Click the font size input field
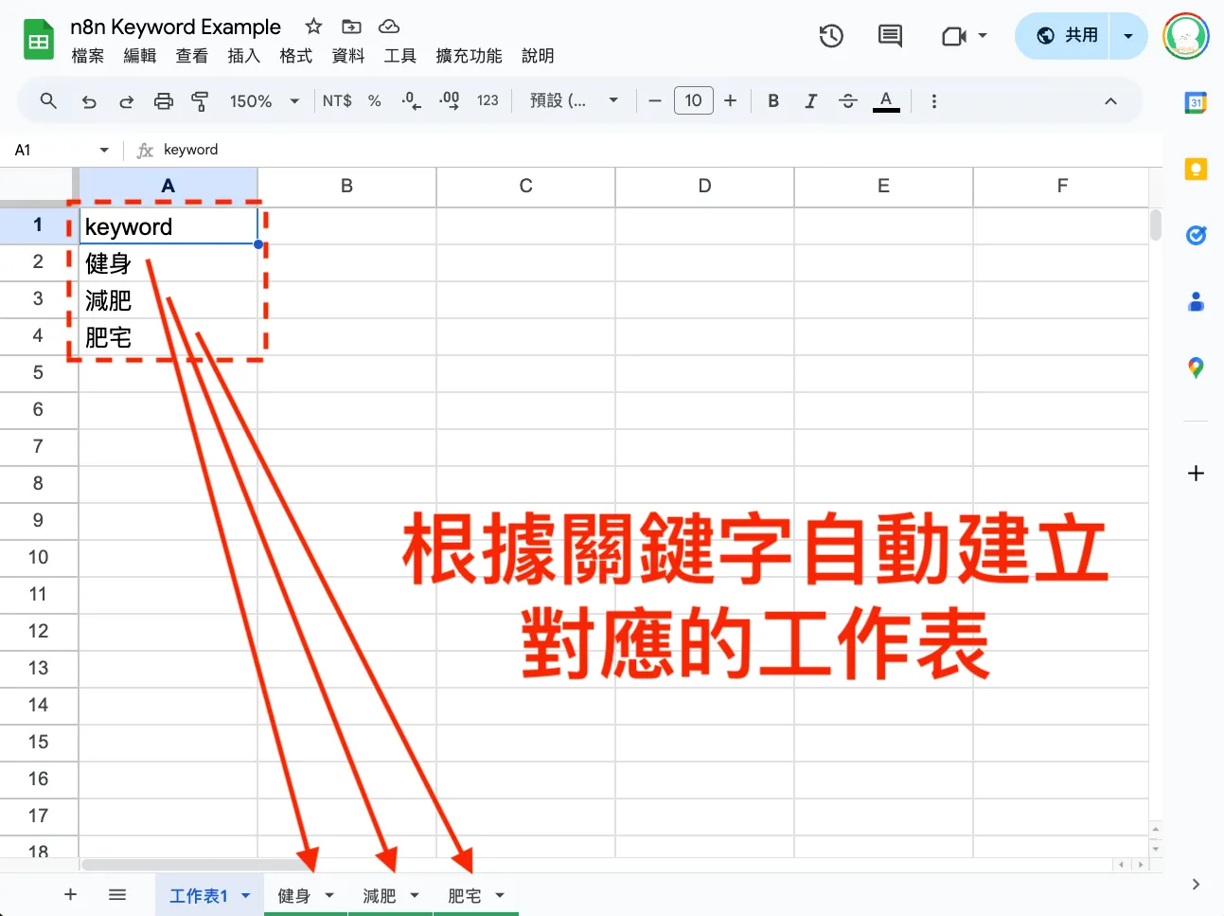Image resolution: width=1224 pixels, height=916 pixels. (x=694, y=100)
